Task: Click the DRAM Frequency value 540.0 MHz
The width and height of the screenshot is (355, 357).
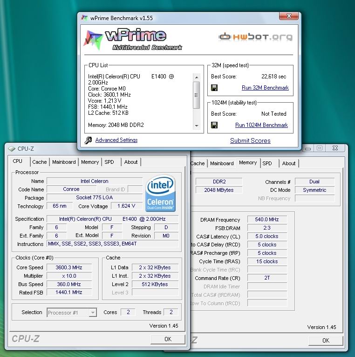Action: coord(267,219)
